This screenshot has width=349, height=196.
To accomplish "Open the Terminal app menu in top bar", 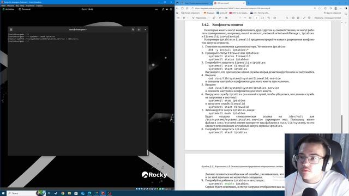I will click(25, 9).
